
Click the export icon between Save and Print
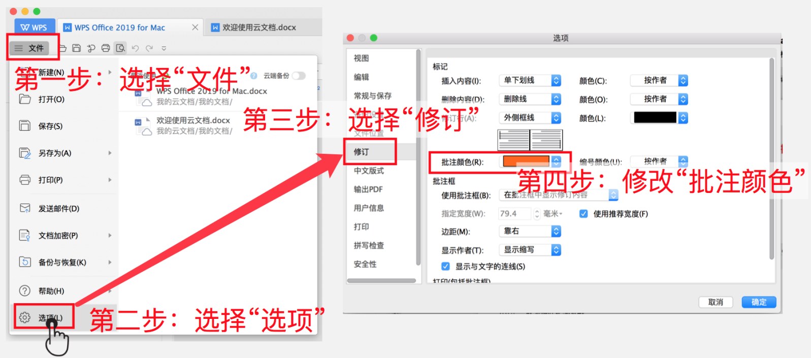(91, 48)
